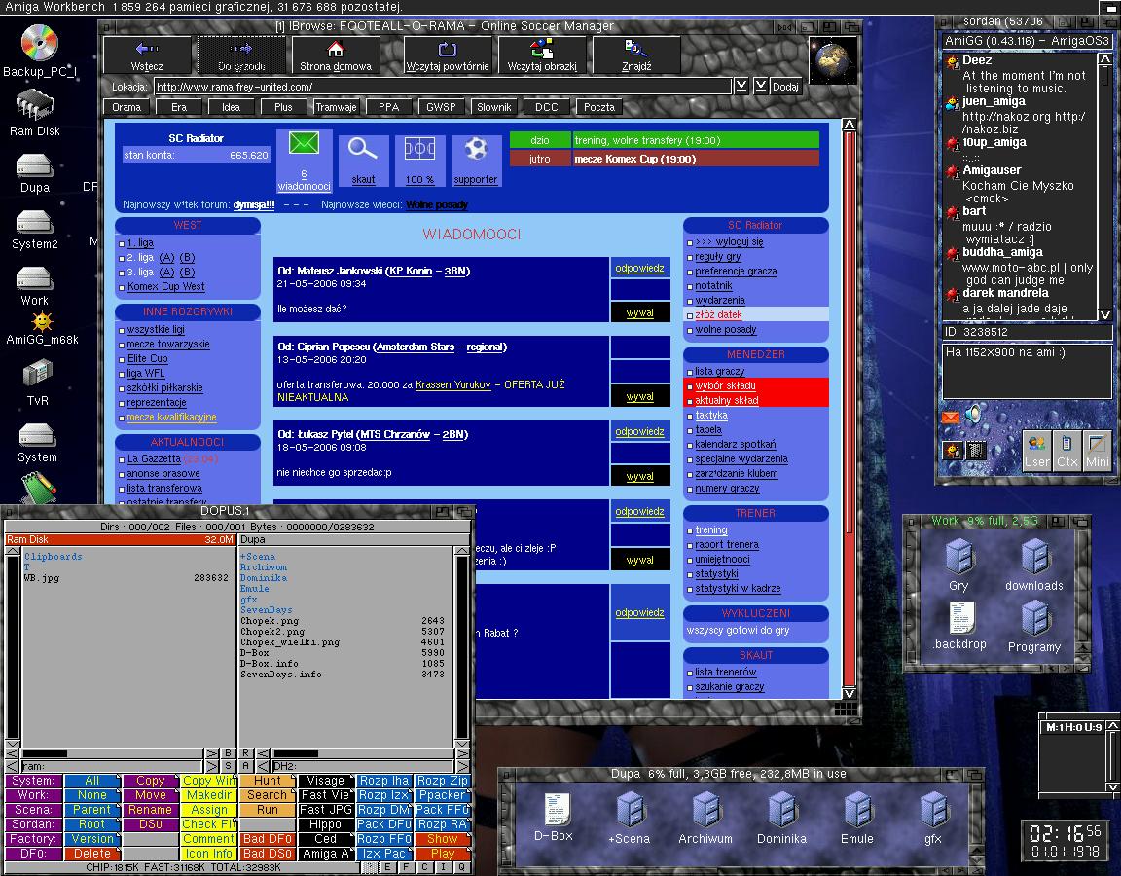Screen dimensions: 1121x876
Task: Click the AmiGG contact list scrollbar
Action: [1104, 187]
